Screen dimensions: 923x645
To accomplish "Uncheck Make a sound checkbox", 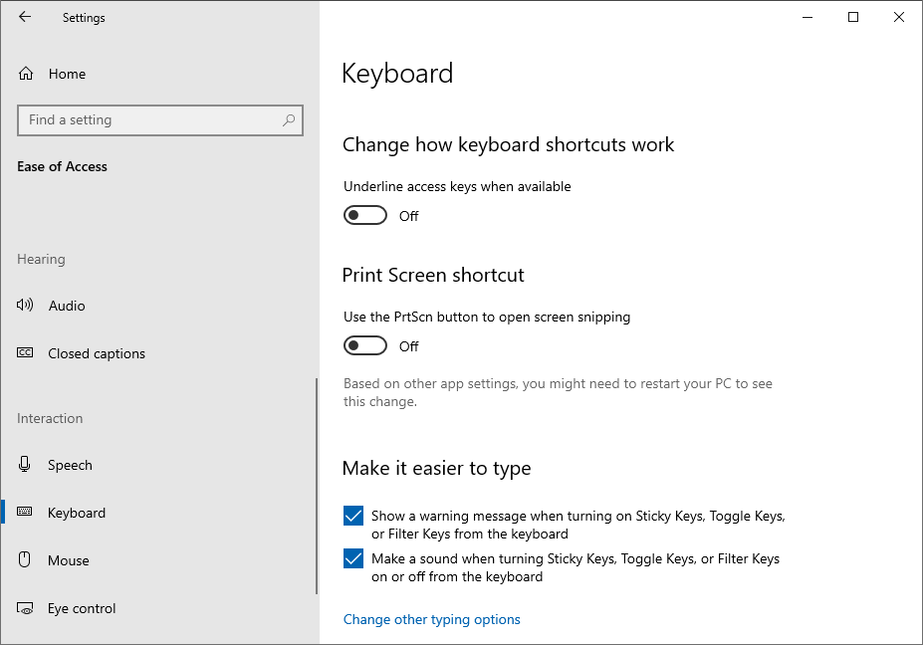I will pyautogui.click(x=353, y=558).
